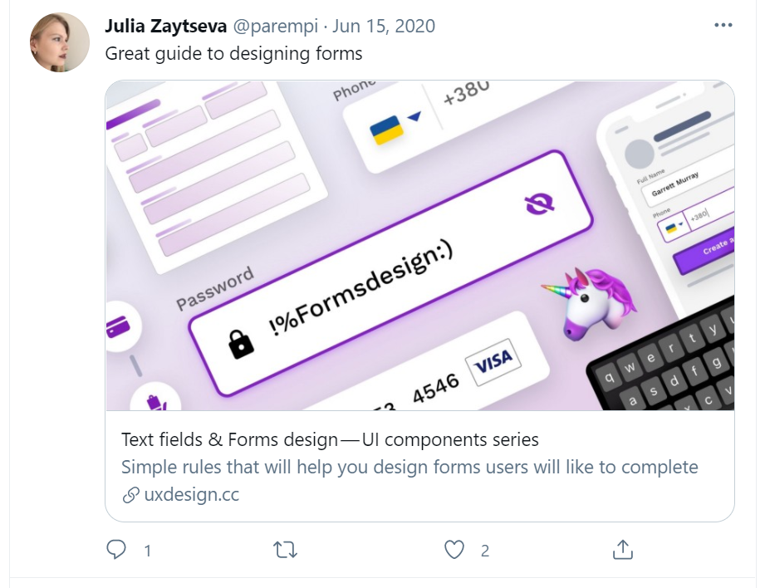765x588 pixels.
Task: Click the reply count number 1
Action: [x=147, y=551]
